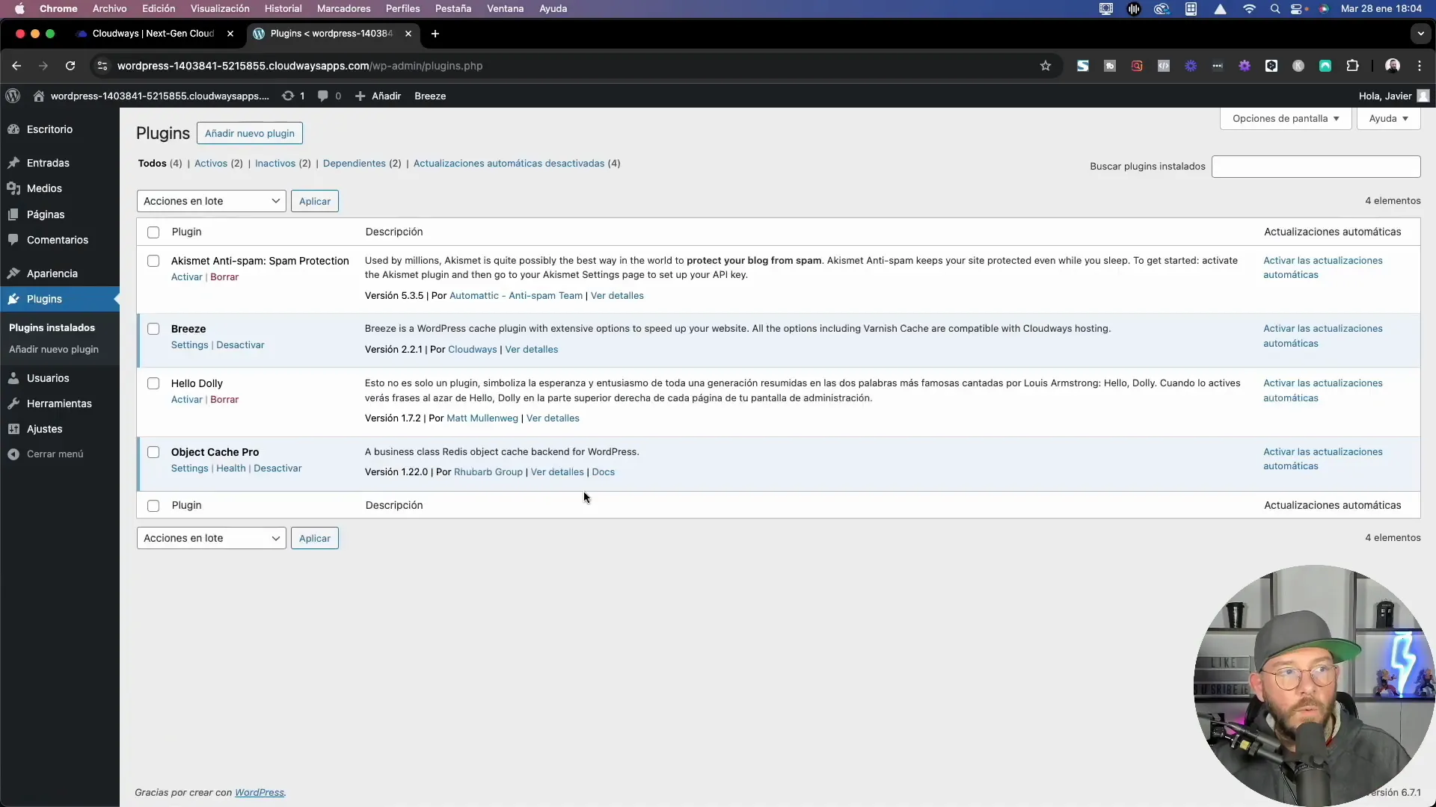Open Añadir nuevo plugin sidebar submenu
The image size is (1436, 807).
coord(54,350)
